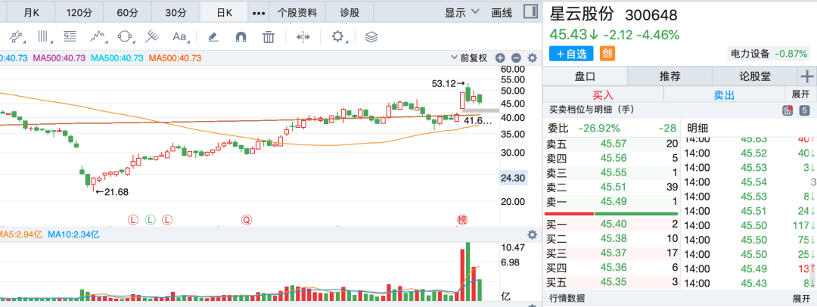817x307 pixels.
Task: Toggle the magnet snap tool
Action: 241,36
